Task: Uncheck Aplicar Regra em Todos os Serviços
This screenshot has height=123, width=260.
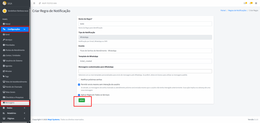Action: (79, 95)
